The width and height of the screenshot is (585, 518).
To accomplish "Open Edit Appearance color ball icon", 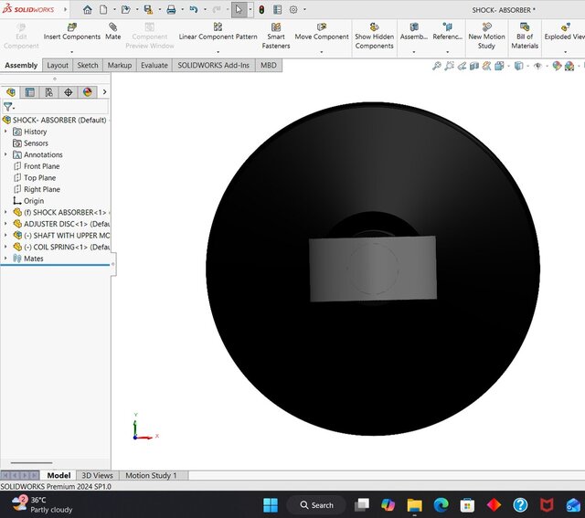I will pos(557,66).
